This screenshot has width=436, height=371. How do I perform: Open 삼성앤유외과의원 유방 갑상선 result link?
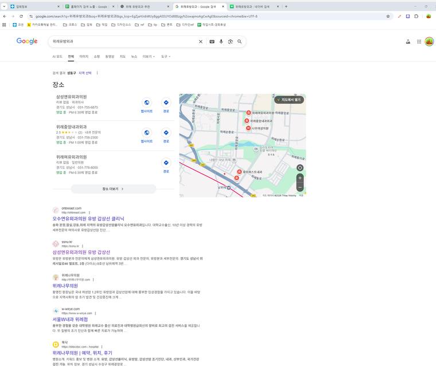[81, 252]
